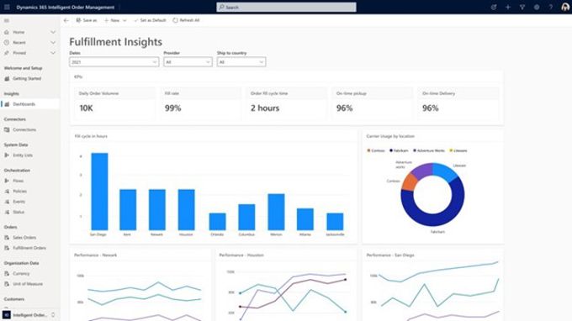The height and width of the screenshot is (321, 572).
Task: Click the Daily Order Volume 10K card
Action: pyautogui.click(x=114, y=103)
